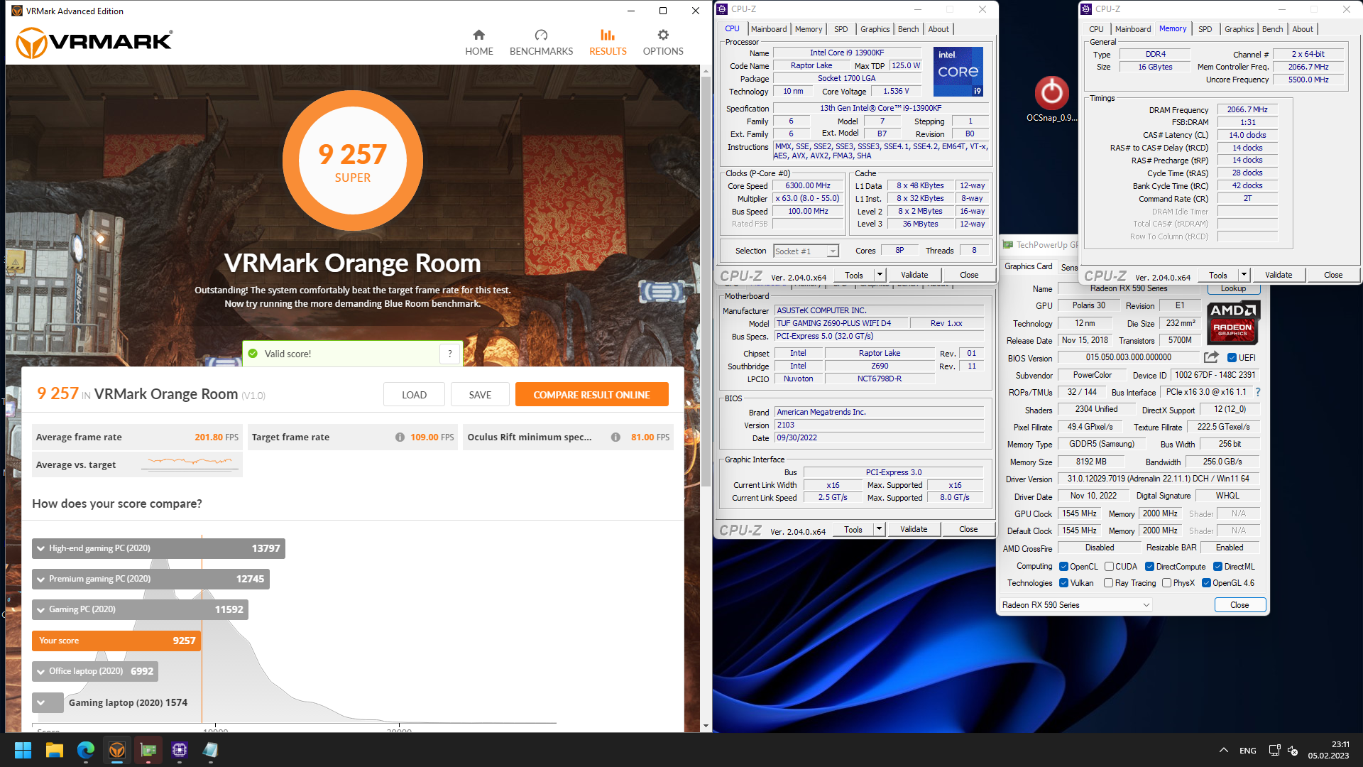Switch to Mainboard tab in CPU-Z CPU window
This screenshot has width=1363, height=767.
point(769,29)
